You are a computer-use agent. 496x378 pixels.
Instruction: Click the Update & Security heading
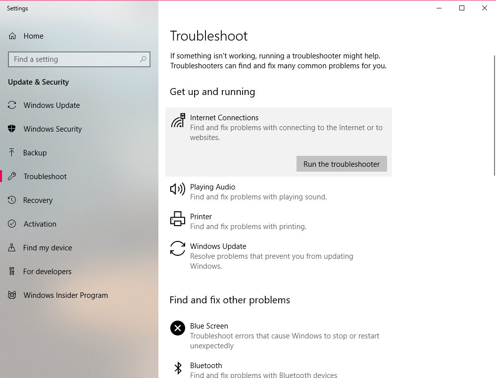[38, 82]
